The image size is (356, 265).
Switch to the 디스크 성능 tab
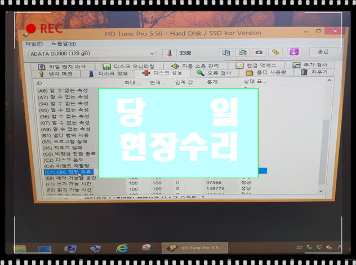162,73
